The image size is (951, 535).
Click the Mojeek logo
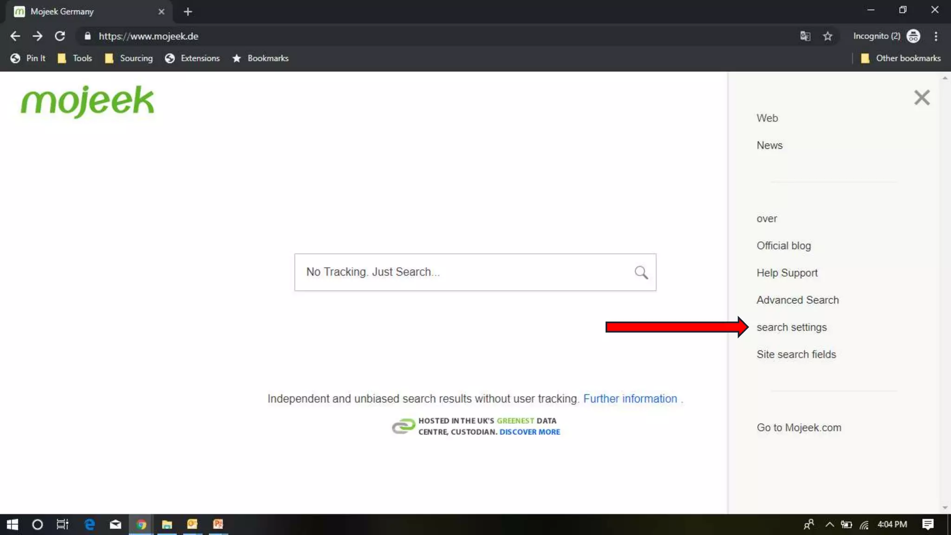click(87, 101)
